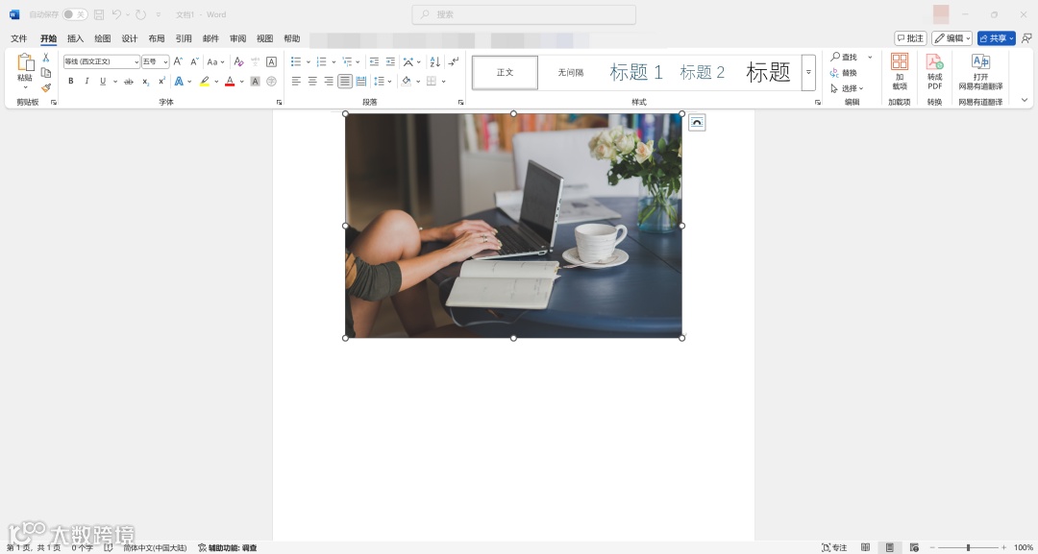
Task: Increase font size with the larger A icon
Action: (x=178, y=61)
